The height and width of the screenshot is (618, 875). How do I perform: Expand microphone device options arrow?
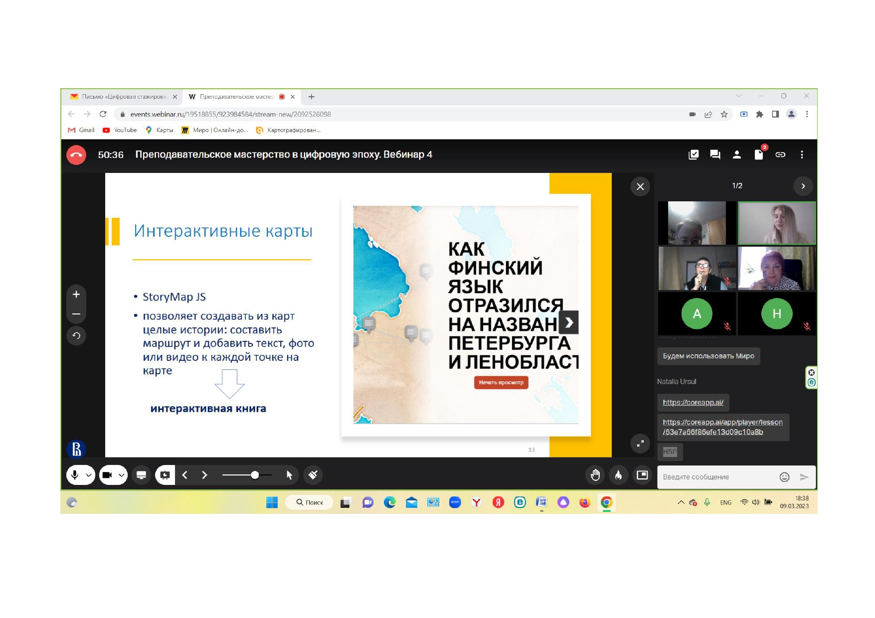click(x=89, y=475)
